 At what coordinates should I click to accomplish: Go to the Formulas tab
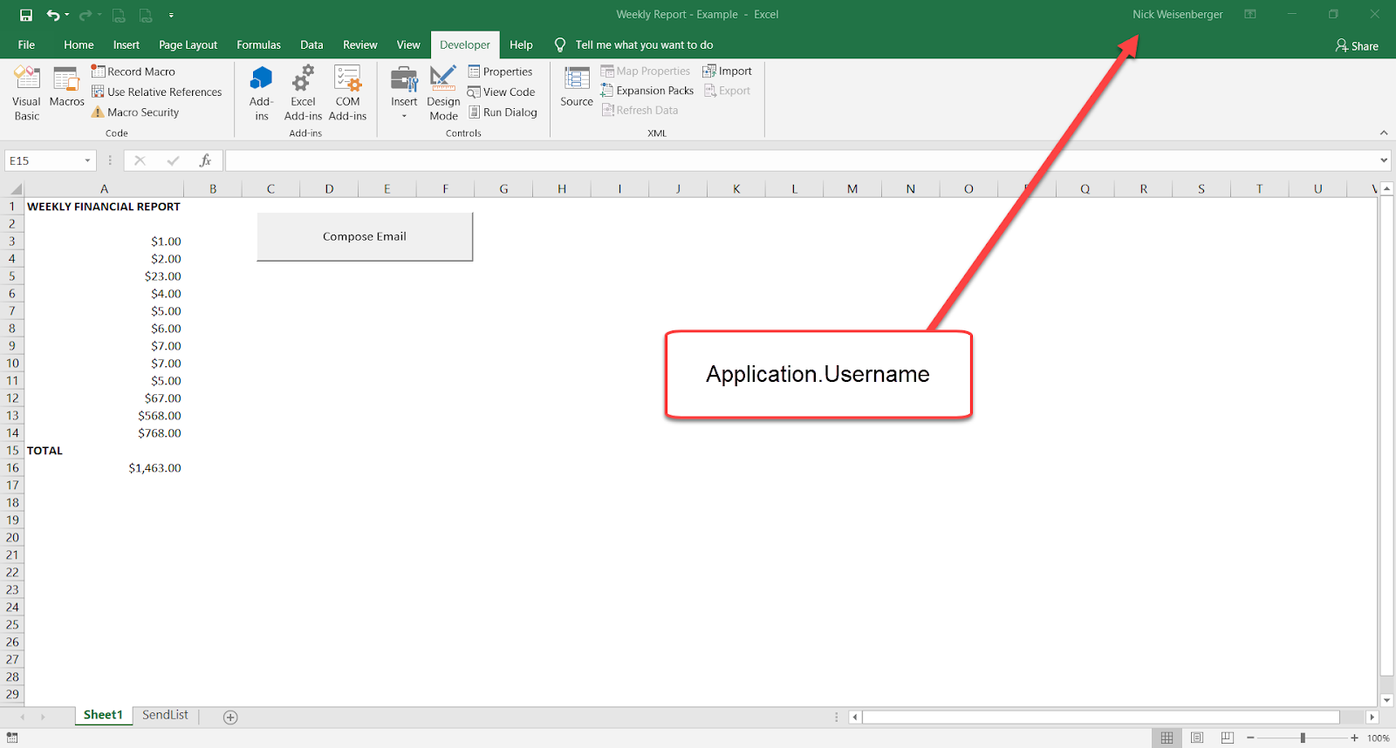258,45
